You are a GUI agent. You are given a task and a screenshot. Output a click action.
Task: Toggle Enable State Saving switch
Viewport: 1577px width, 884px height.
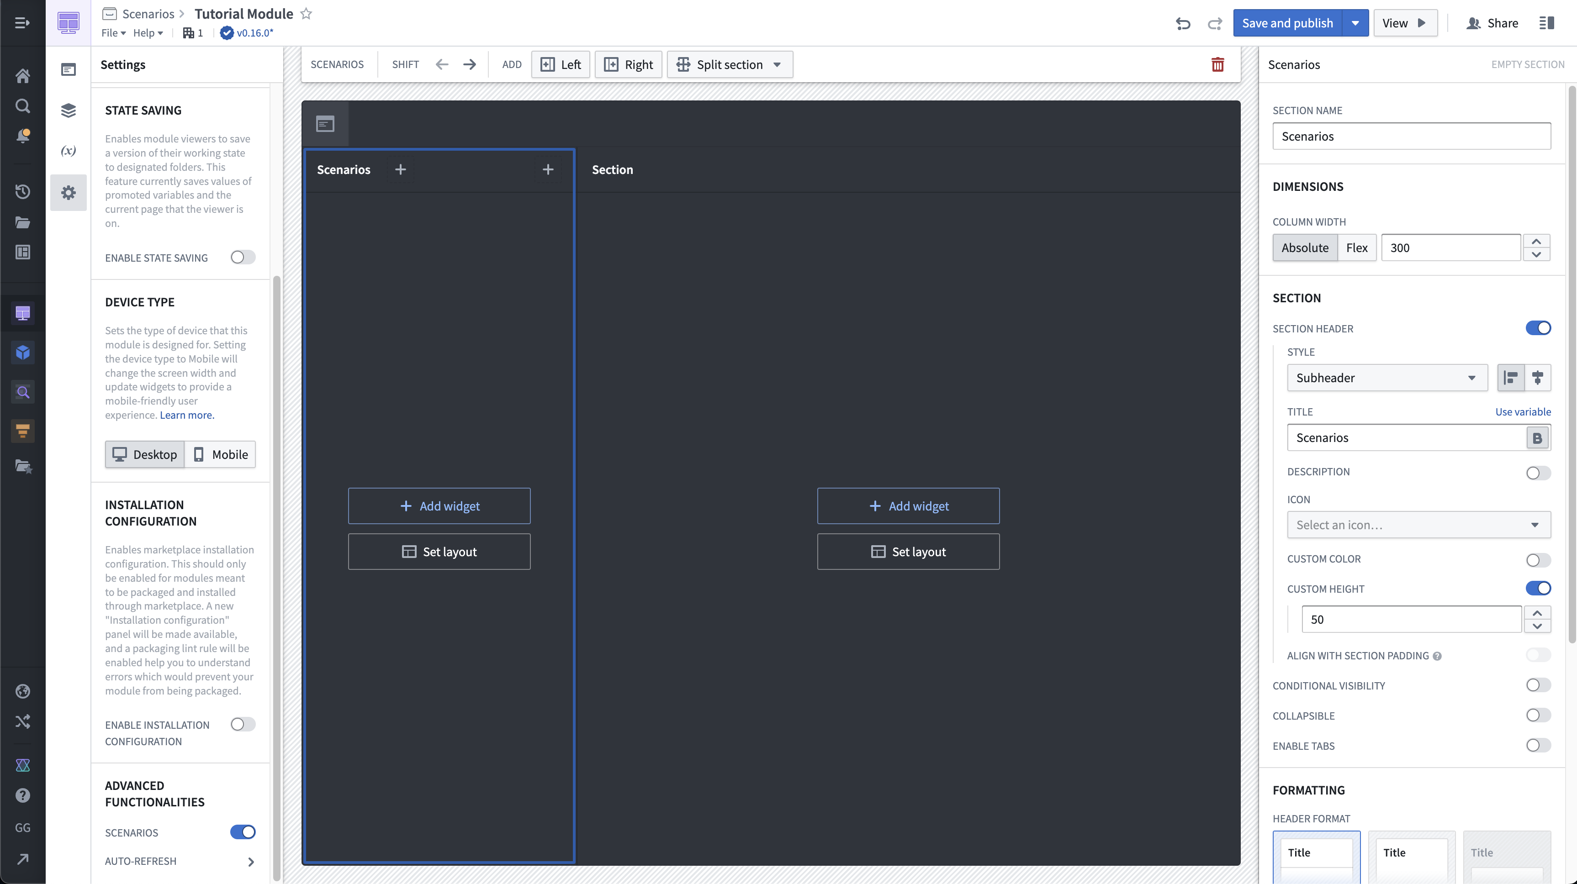(x=243, y=258)
